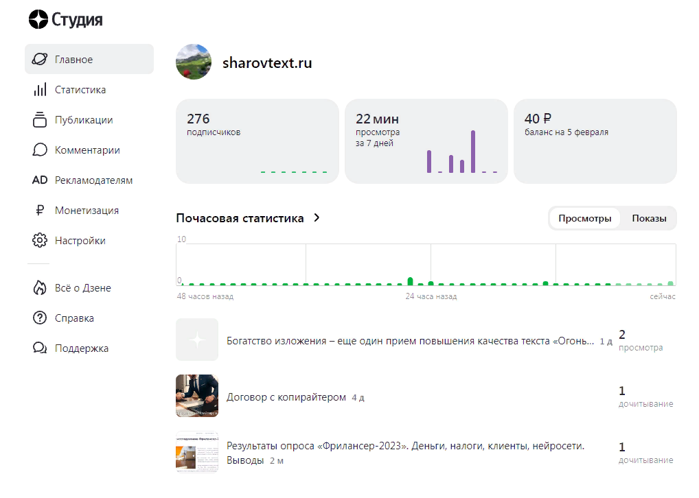Open the Статистика section in sidebar
The image size is (699, 498).
coord(41,89)
